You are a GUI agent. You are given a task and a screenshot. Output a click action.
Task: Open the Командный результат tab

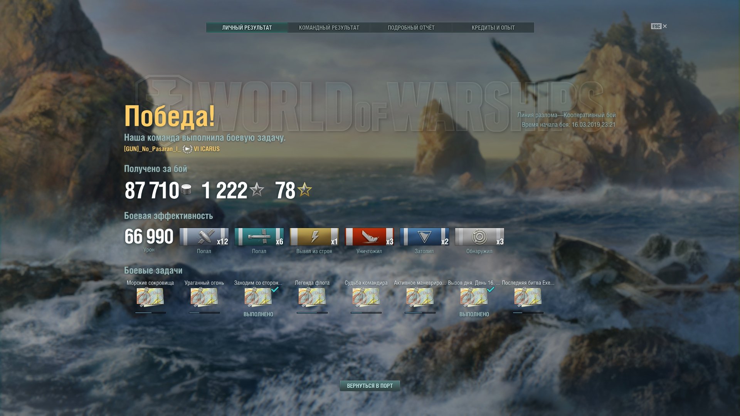(x=329, y=28)
